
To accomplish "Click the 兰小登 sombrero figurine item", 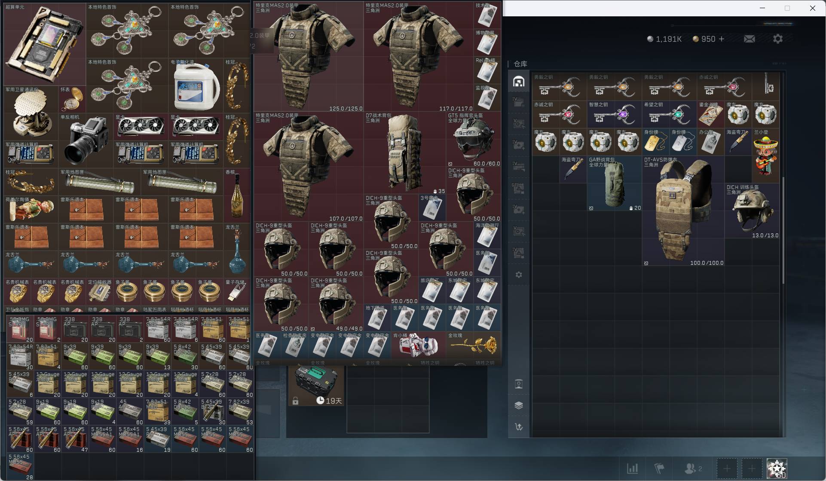I will [x=766, y=156].
